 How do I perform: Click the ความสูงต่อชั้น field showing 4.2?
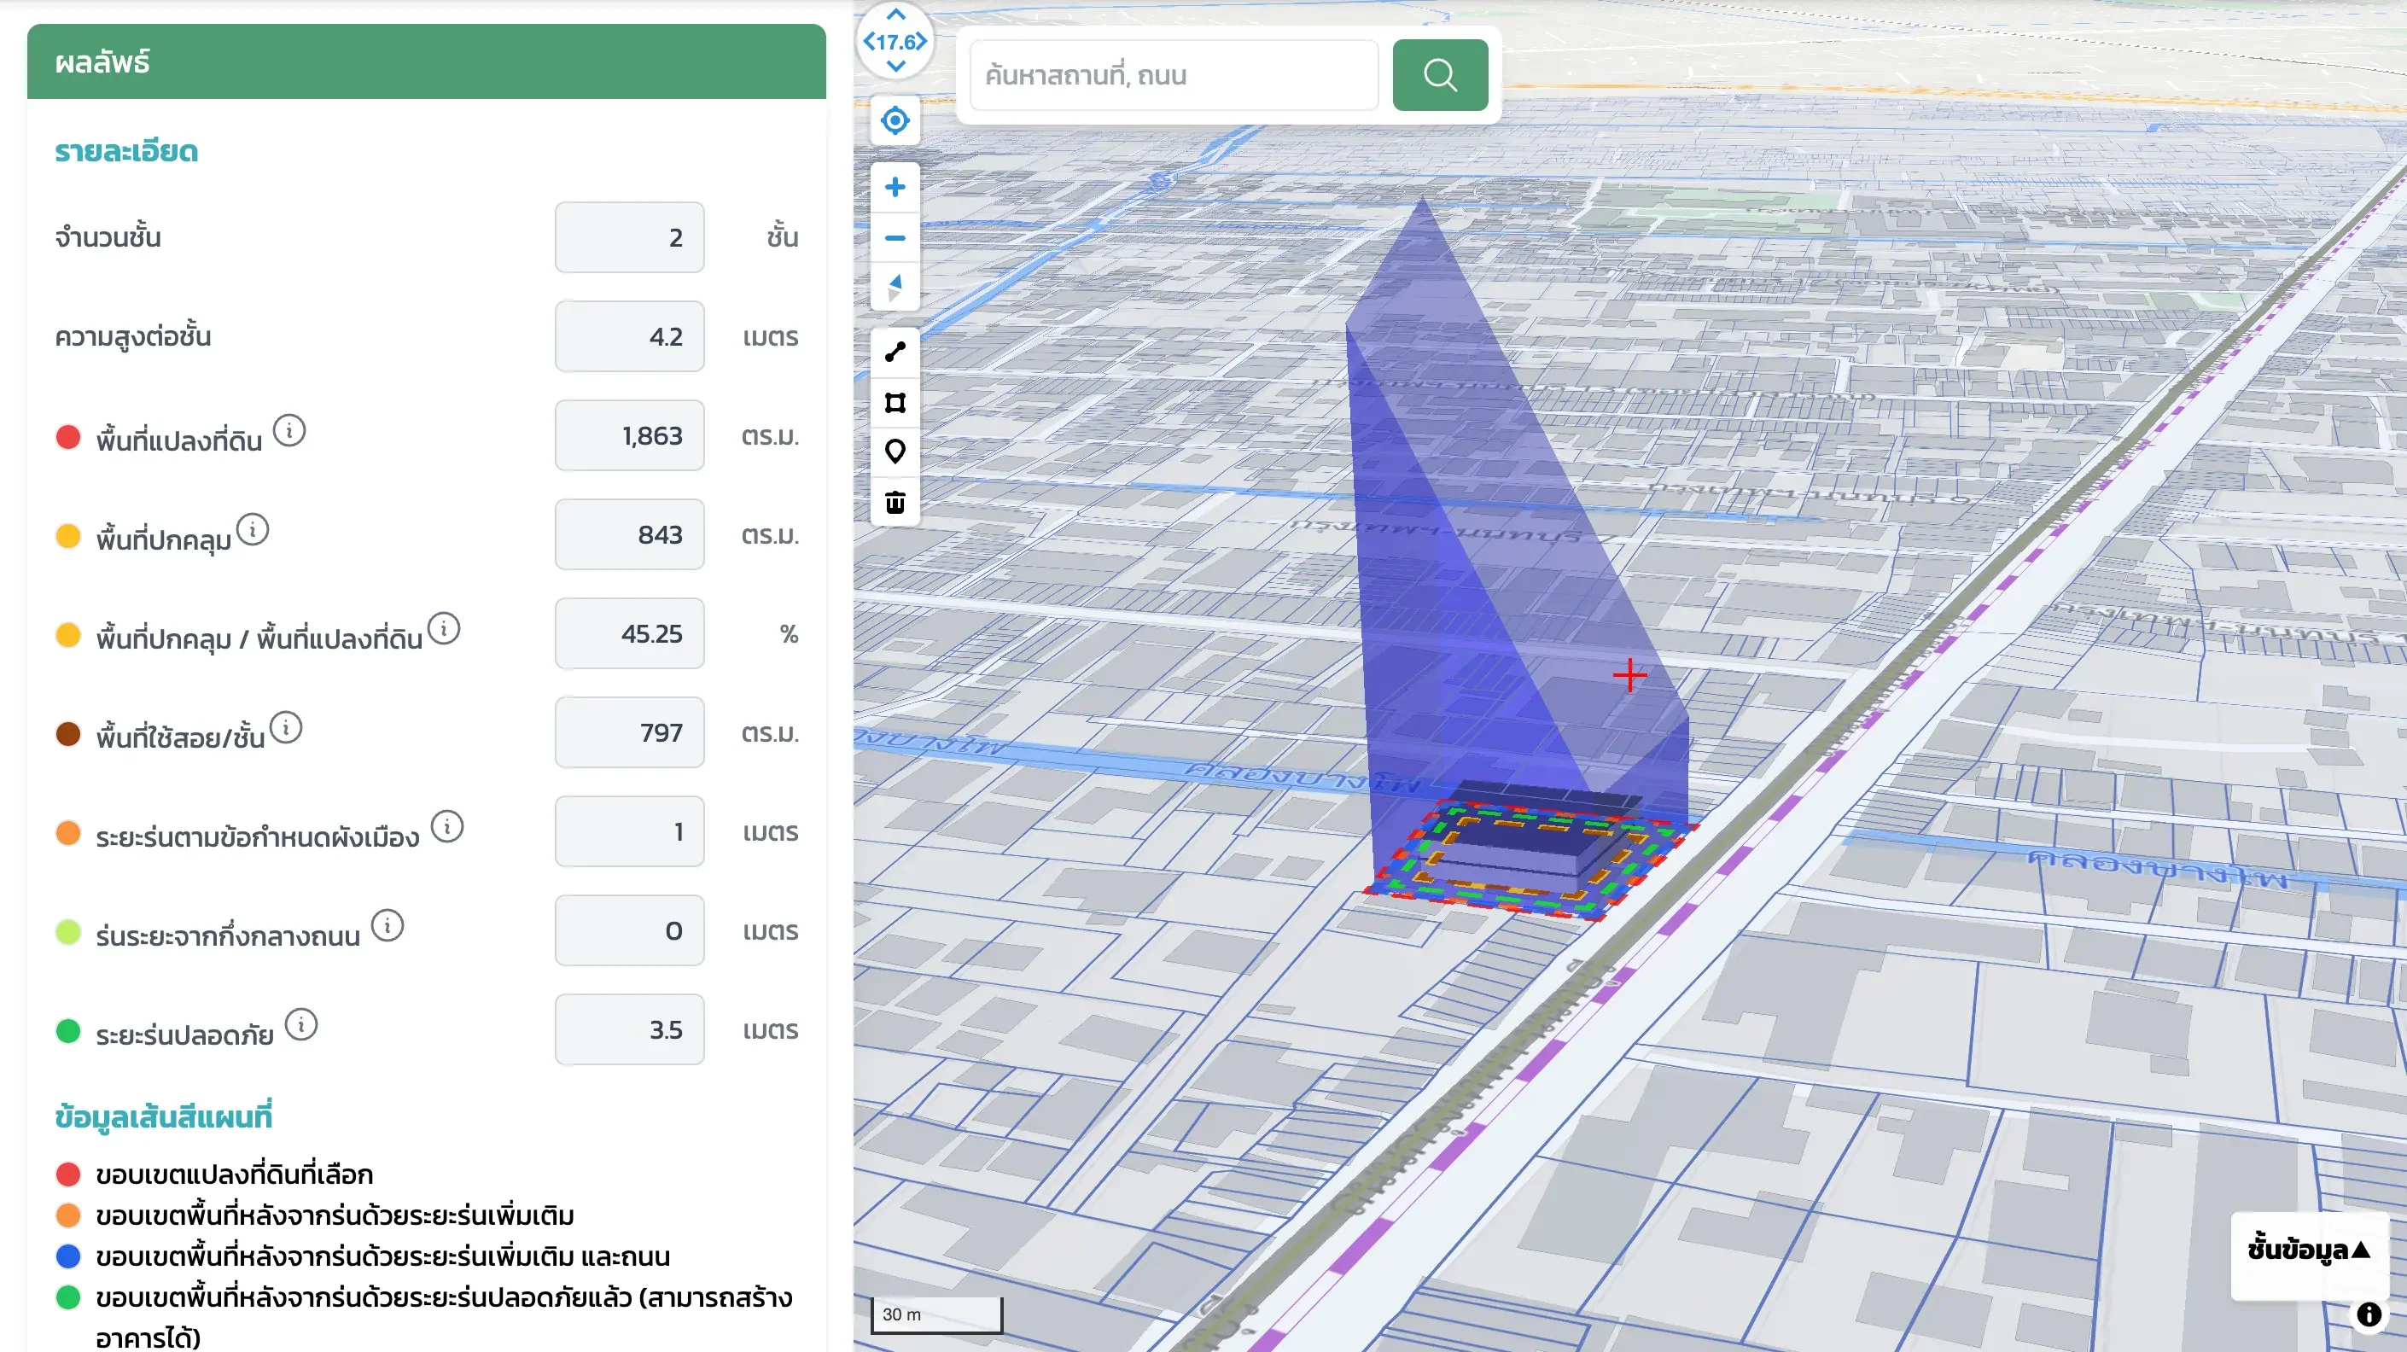tap(629, 336)
